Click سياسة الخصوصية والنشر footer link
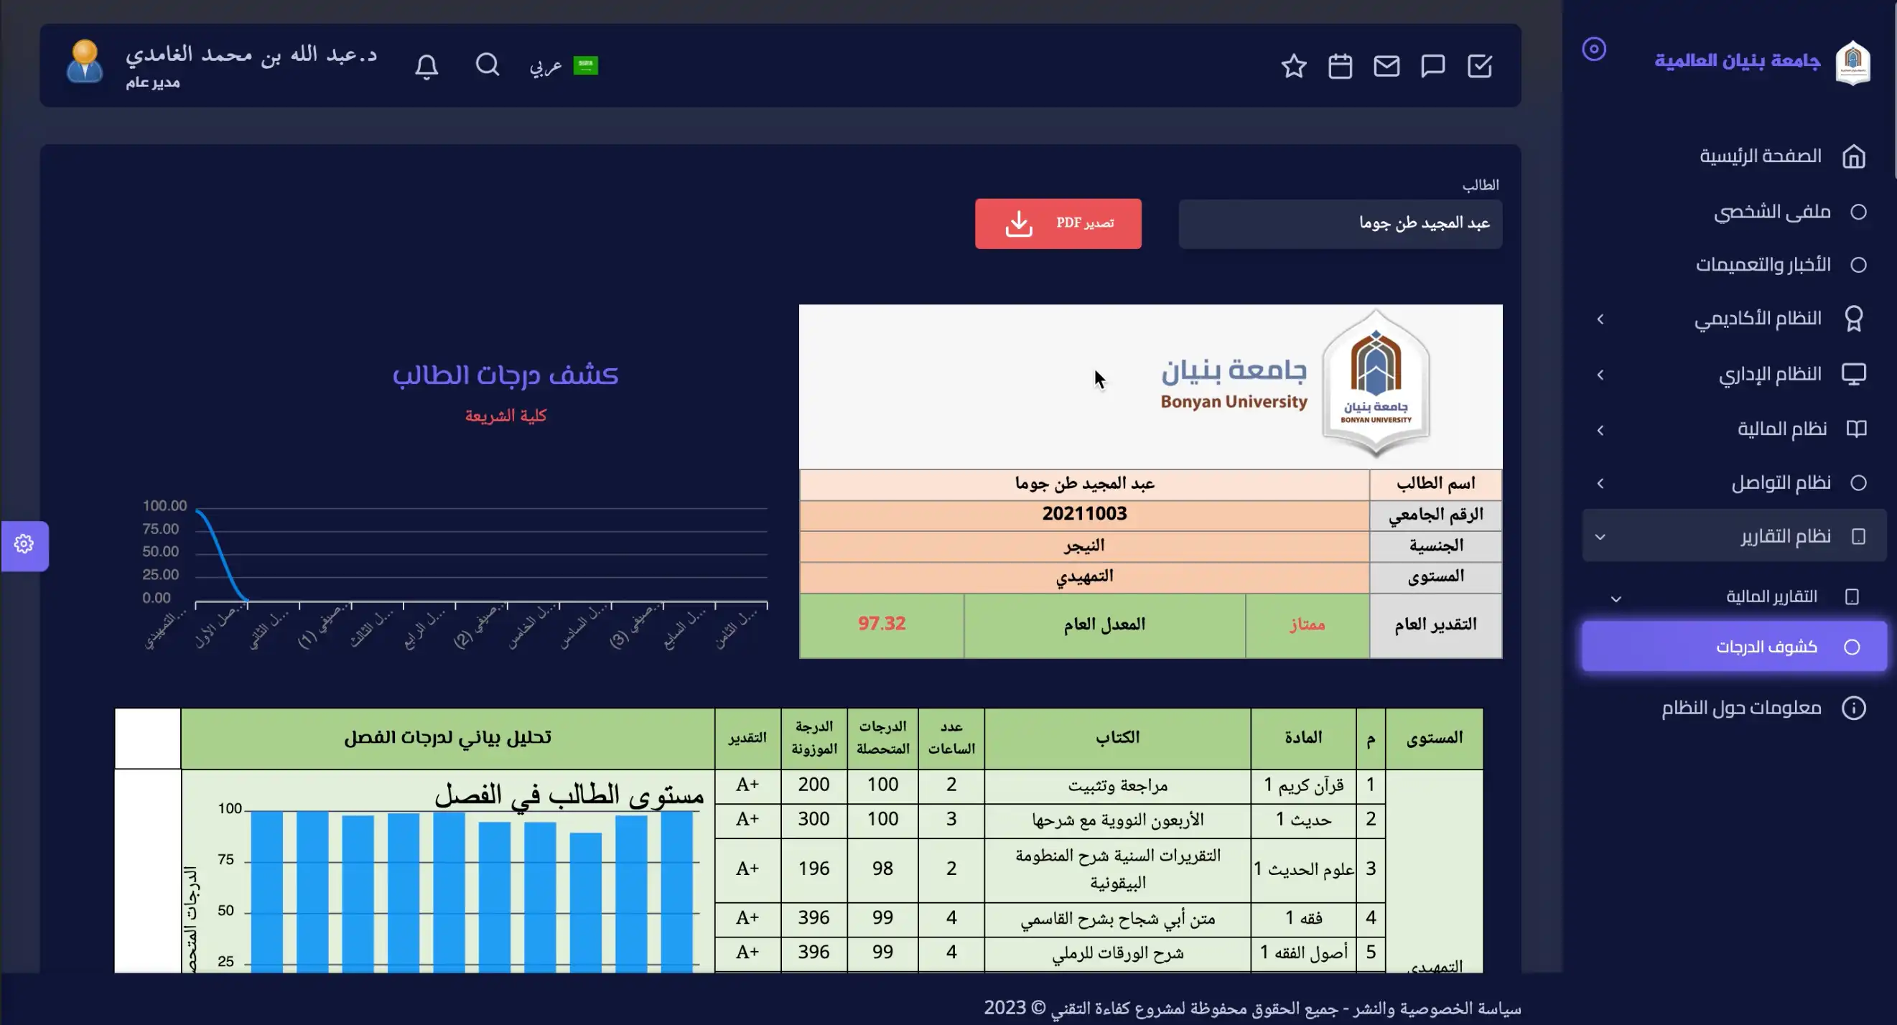 click(x=1437, y=1008)
